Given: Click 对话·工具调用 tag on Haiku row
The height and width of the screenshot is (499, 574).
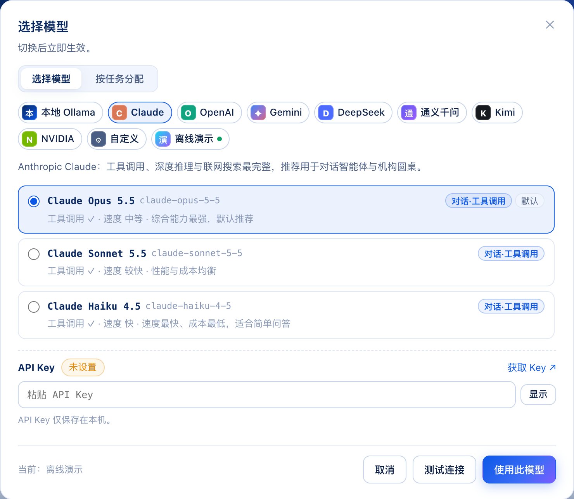Looking at the screenshot, I should point(511,307).
